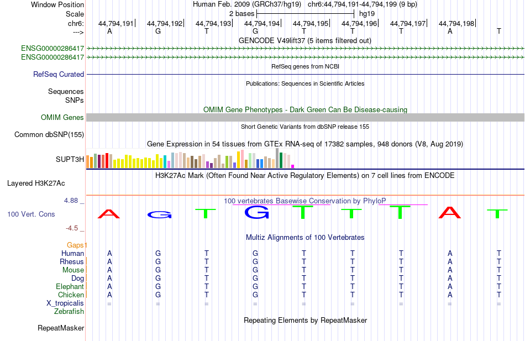Click the 2 bases scale bar label

(242, 14)
